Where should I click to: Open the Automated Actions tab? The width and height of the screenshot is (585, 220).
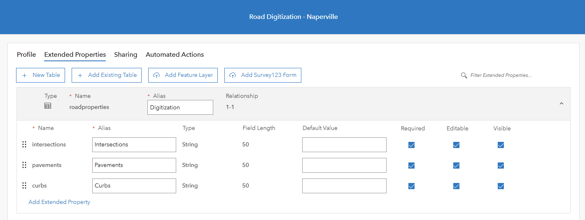(175, 54)
